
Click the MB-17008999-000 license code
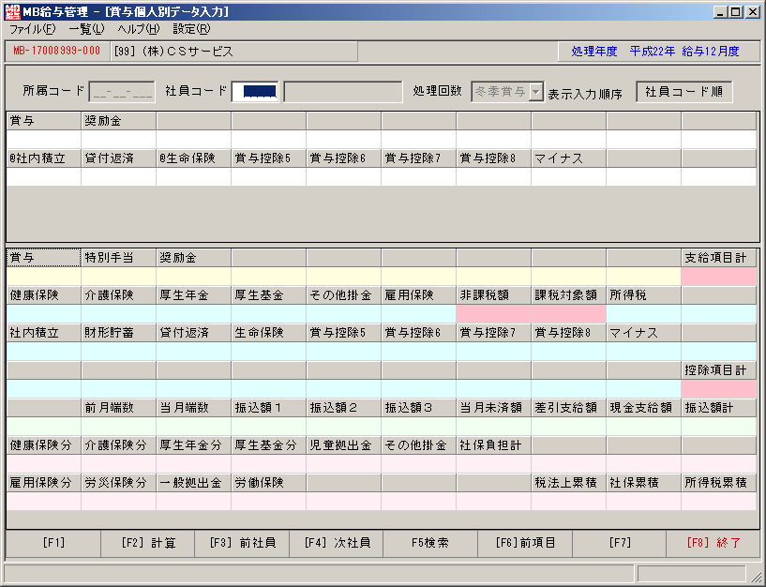click(57, 51)
